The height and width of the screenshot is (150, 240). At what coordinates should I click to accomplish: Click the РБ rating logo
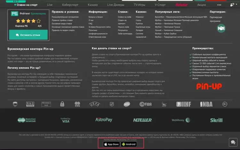(x=14, y=14)
